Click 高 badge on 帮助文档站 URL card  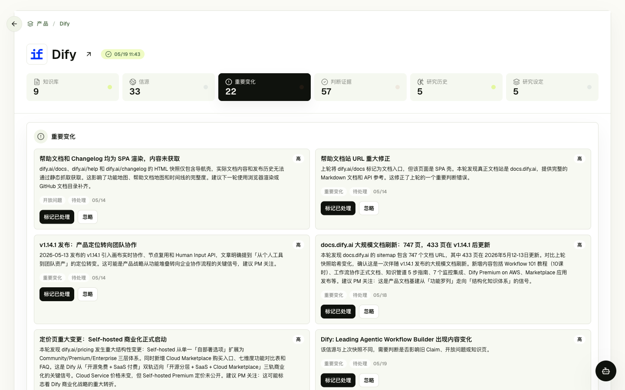click(579, 159)
